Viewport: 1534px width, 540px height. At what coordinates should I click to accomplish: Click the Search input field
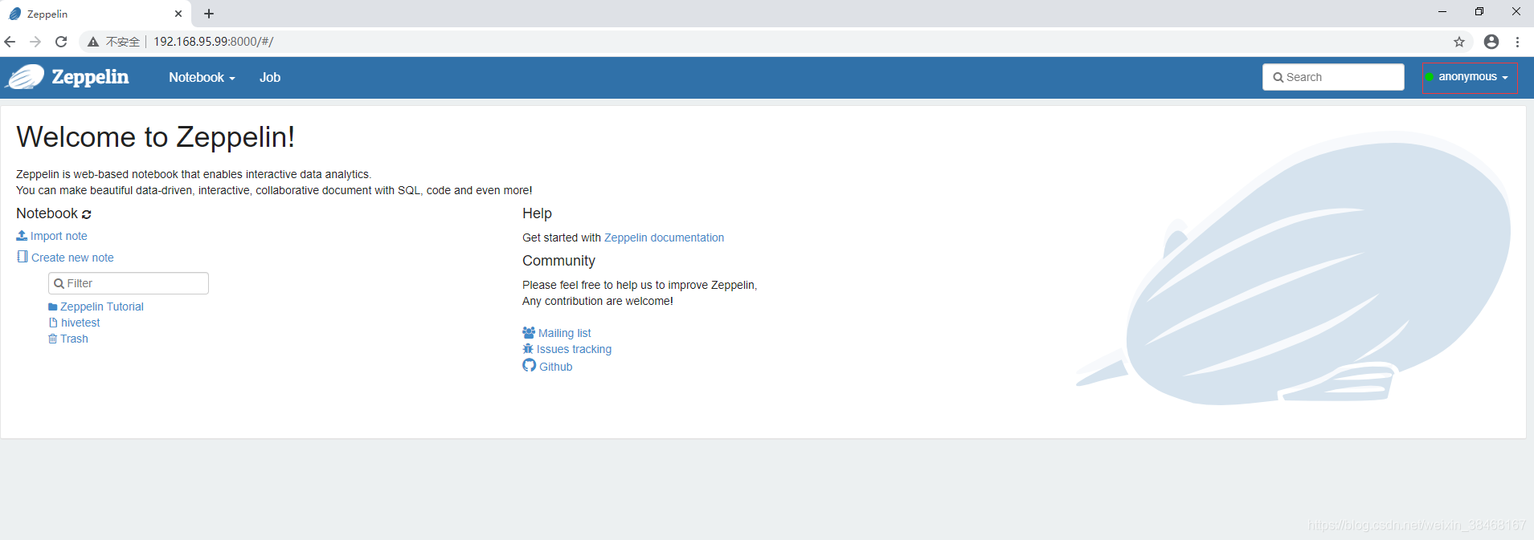coord(1333,77)
